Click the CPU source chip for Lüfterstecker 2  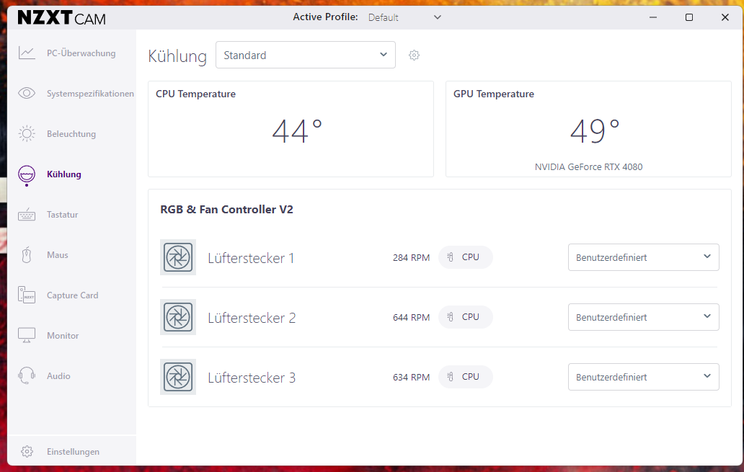pos(466,317)
